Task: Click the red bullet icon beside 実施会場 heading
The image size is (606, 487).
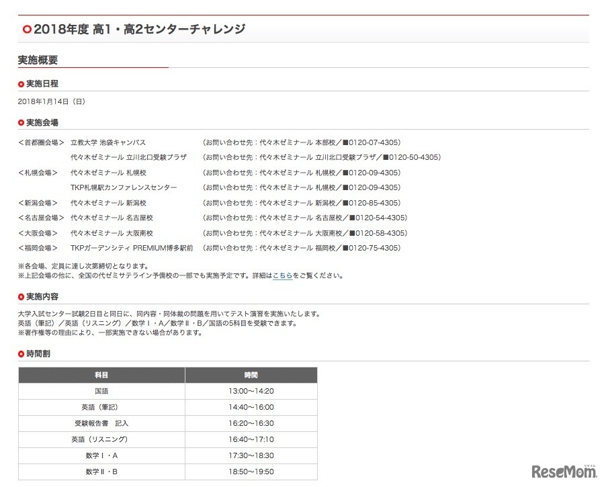Action: click(x=20, y=122)
